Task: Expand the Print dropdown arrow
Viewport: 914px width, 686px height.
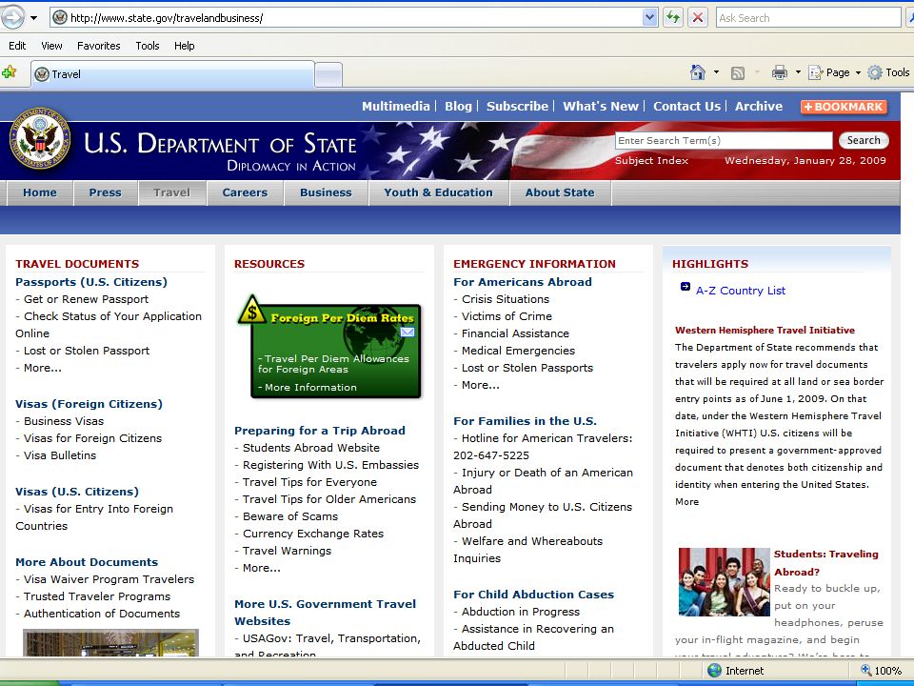Action: pyautogui.click(x=798, y=72)
